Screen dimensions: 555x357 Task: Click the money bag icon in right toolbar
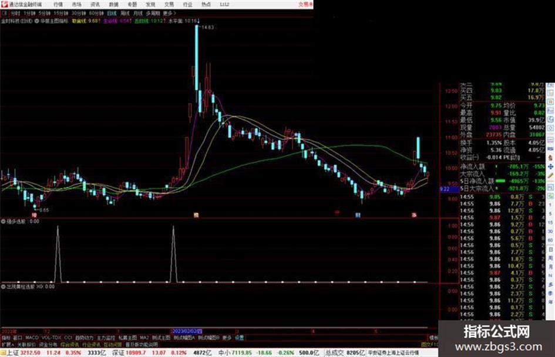tap(551, 158)
